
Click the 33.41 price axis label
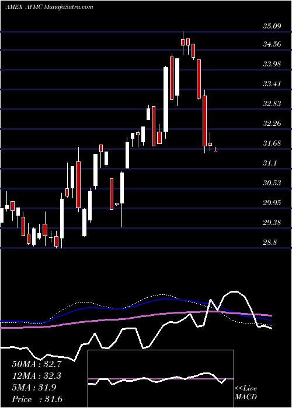[272, 83]
